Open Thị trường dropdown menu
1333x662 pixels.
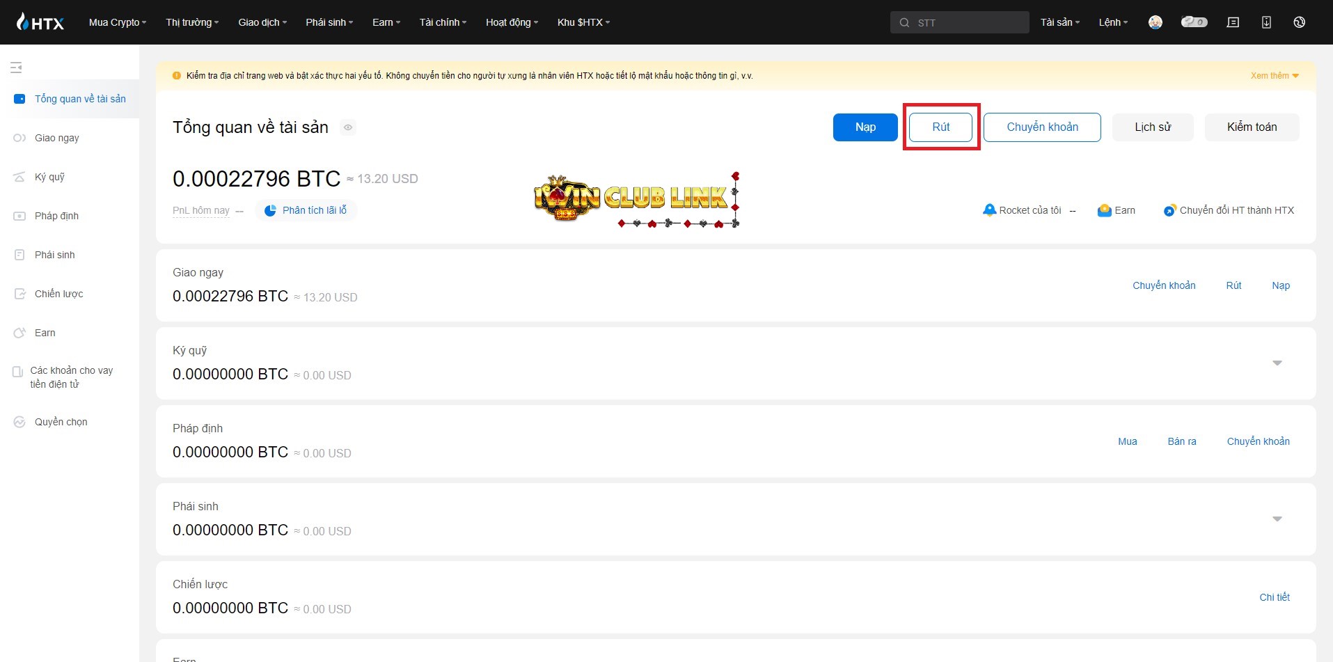coord(192,22)
